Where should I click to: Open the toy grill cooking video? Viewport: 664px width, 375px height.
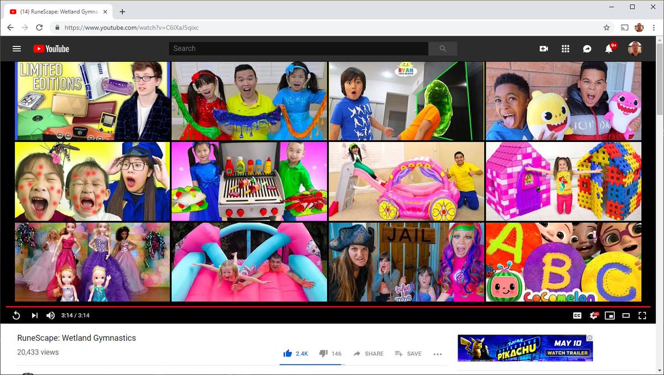coord(249,181)
